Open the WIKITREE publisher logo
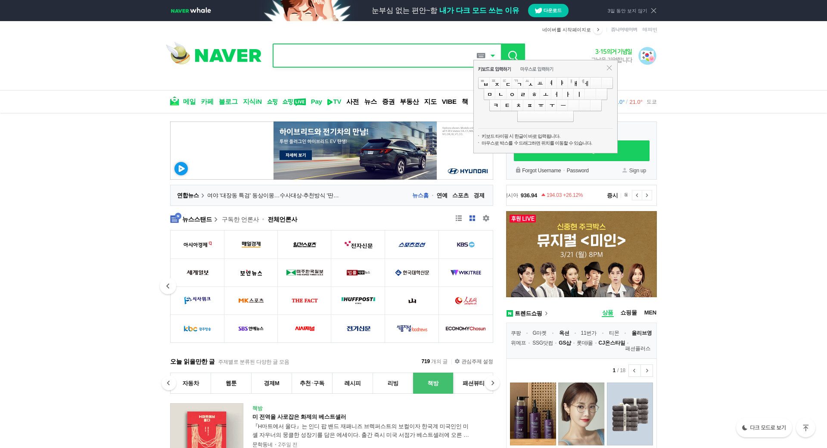Image resolution: width=827 pixels, height=448 pixels. point(466,273)
